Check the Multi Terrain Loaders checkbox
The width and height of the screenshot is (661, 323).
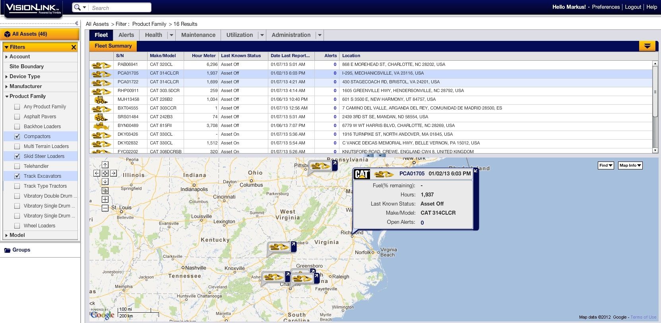click(17, 146)
